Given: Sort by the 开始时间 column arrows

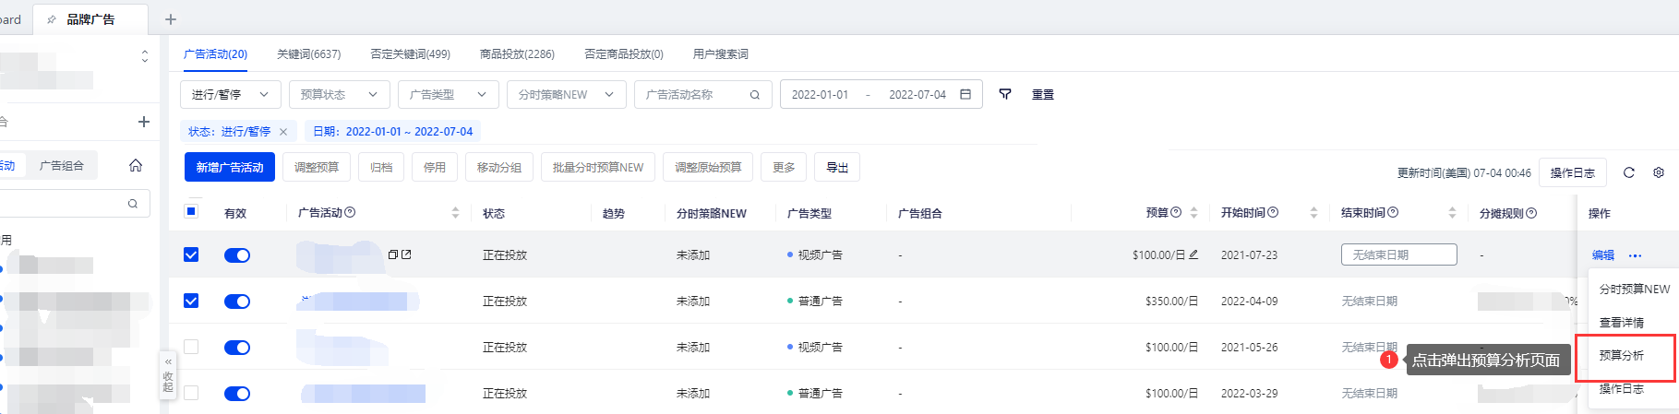Looking at the screenshot, I should pos(1313,213).
